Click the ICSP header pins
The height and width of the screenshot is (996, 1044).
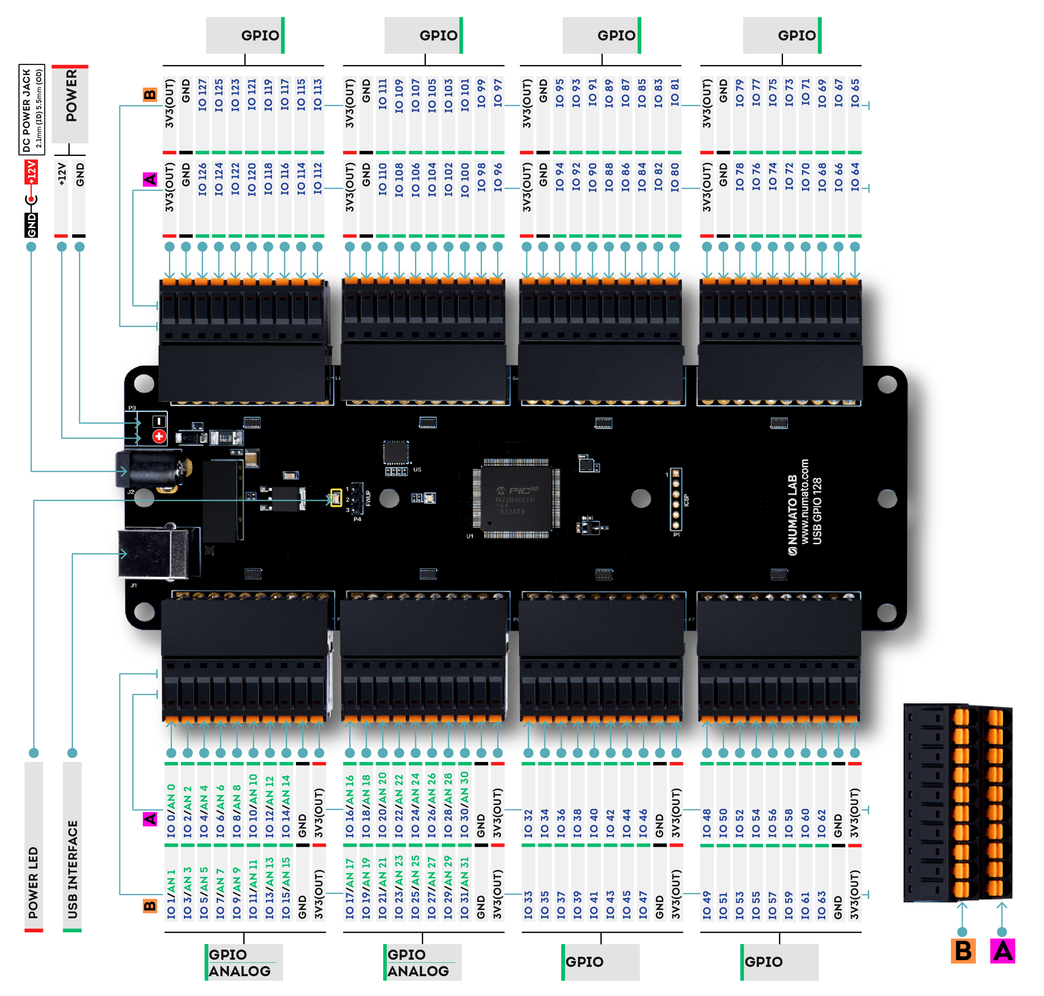pos(675,499)
